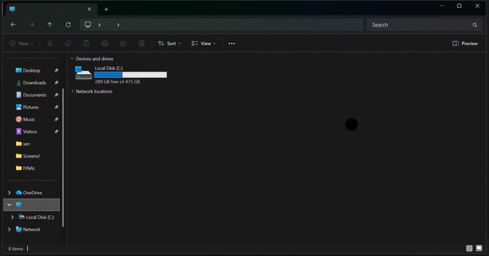Screen dimensions: 489x256
Task: Open Pictures in quick access
Action: coord(31,107)
